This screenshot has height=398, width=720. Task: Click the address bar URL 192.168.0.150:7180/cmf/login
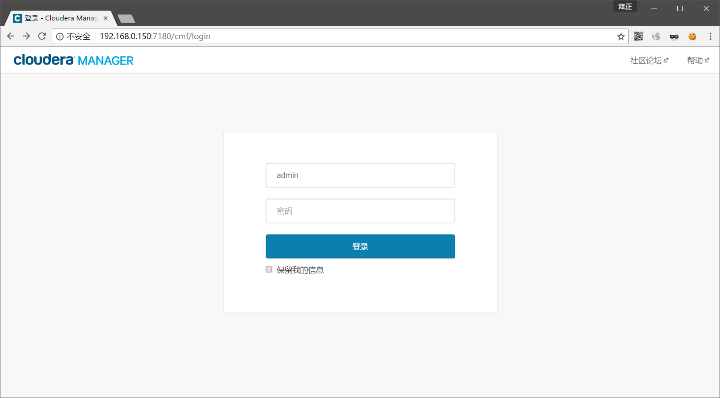155,37
